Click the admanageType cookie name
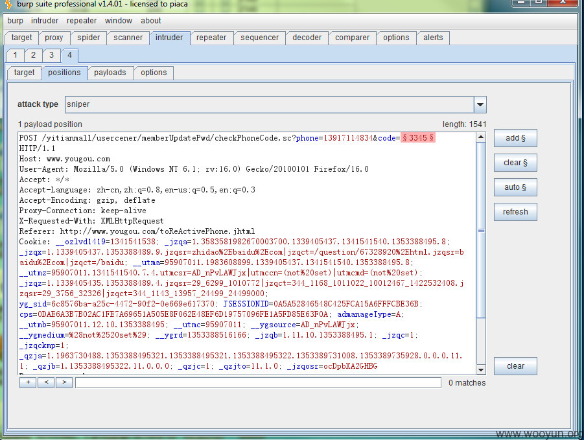Screen dimensions: 584x440 tap(364, 314)
